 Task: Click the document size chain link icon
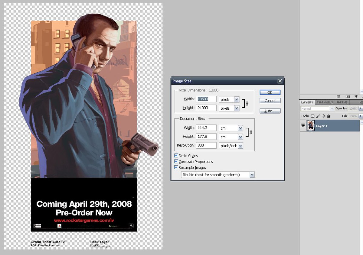[x=251, y=132]
